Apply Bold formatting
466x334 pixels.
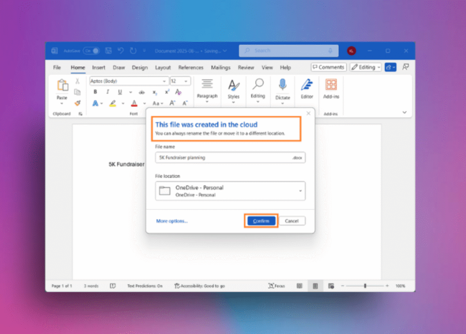pyautogui.click(x=96, y=92)
